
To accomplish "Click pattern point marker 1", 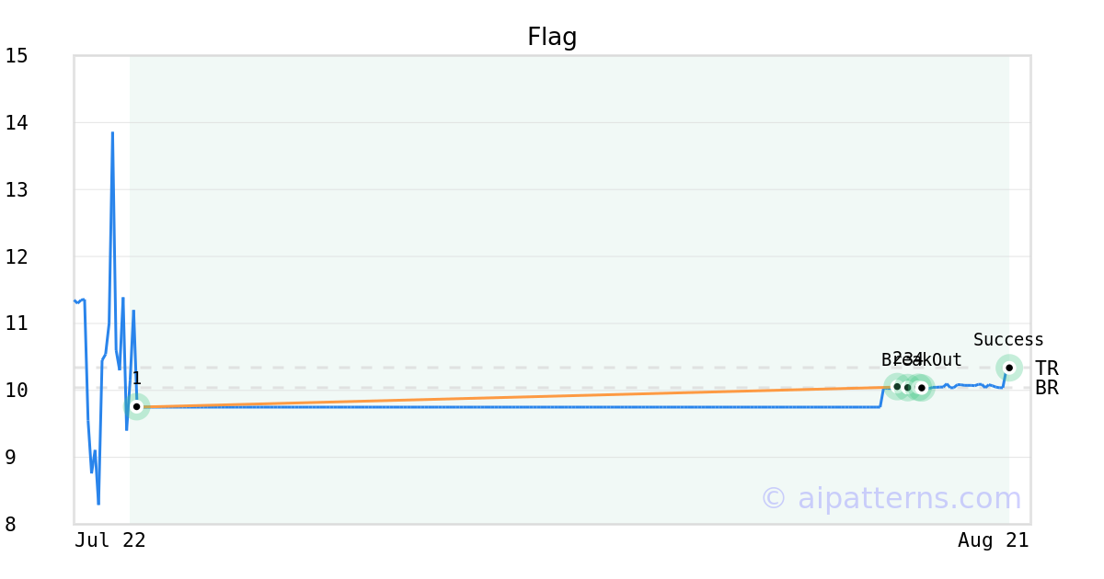I will pyautogui.click(x=136, y=406).
